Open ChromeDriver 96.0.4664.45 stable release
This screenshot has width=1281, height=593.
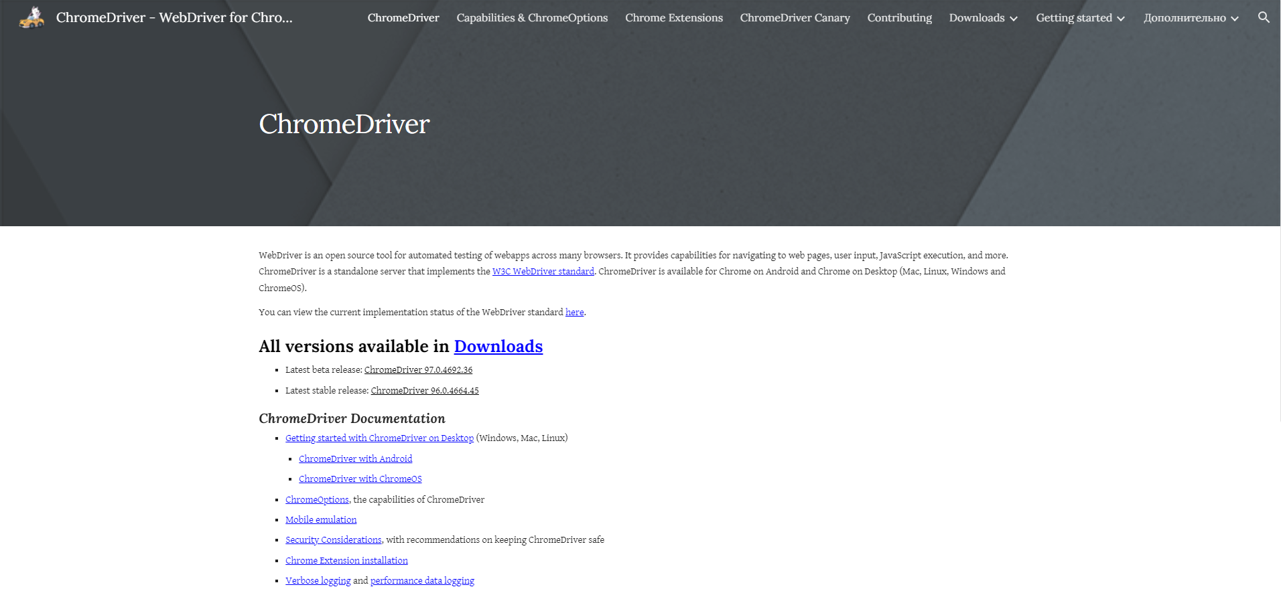(x=425, y=391)
